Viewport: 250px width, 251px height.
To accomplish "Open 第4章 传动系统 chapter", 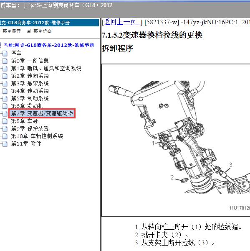I will [30, 91].
